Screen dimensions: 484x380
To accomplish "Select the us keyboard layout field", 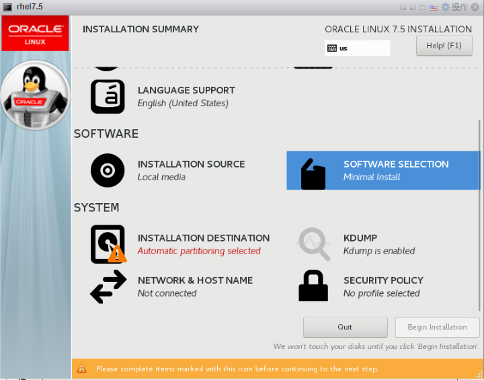I will coord(357,48).
